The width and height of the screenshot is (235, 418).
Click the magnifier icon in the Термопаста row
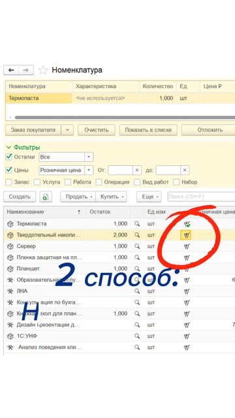click(x=137, y=223)
